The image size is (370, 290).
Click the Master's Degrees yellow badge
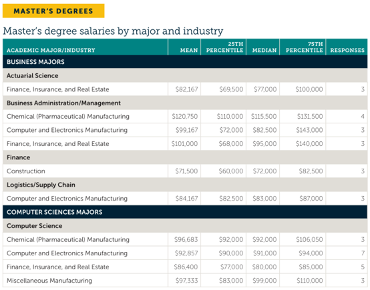click(53, 11)
